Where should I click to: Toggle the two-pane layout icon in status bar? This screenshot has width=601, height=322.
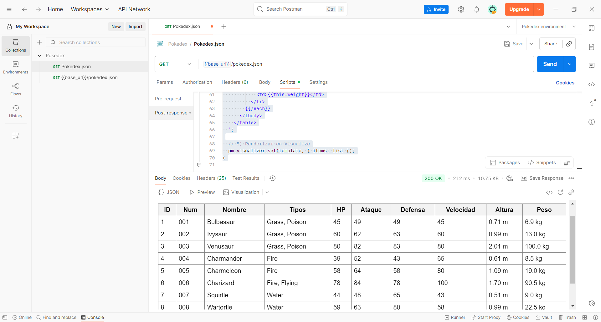pos(584,317)
